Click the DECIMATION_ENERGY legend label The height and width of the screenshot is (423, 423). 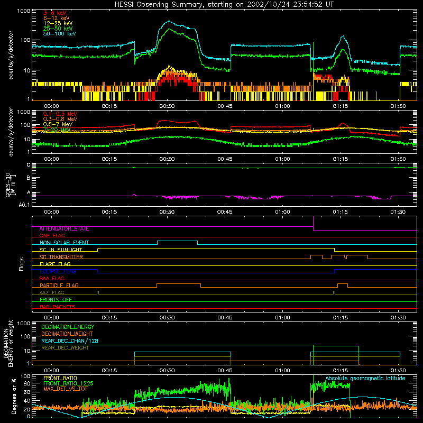[x=68, y=327]
